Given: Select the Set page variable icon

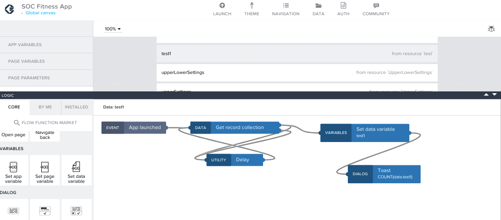Looking at the screenshot, I should [45, 167].
